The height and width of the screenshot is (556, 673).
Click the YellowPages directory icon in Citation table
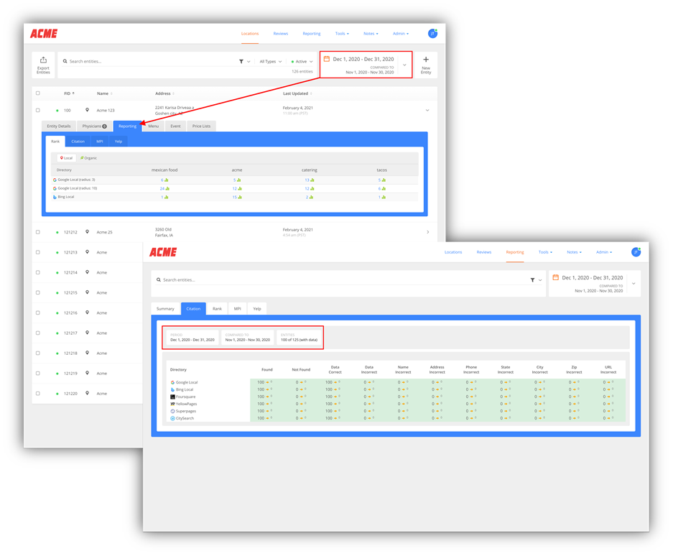click(172, 404)
